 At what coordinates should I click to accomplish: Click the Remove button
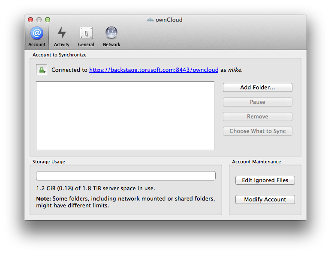[258, 116]
